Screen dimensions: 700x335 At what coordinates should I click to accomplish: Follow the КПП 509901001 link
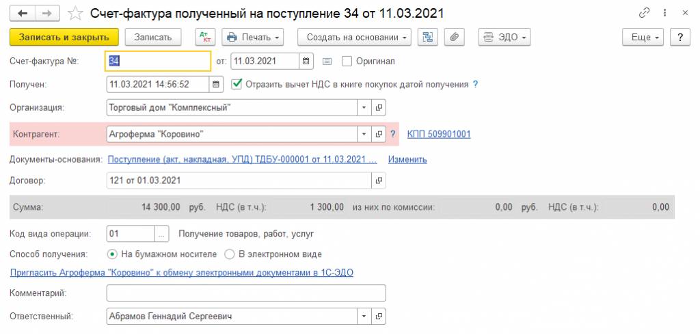438,134
